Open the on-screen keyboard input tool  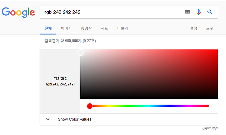pos(187,12)
